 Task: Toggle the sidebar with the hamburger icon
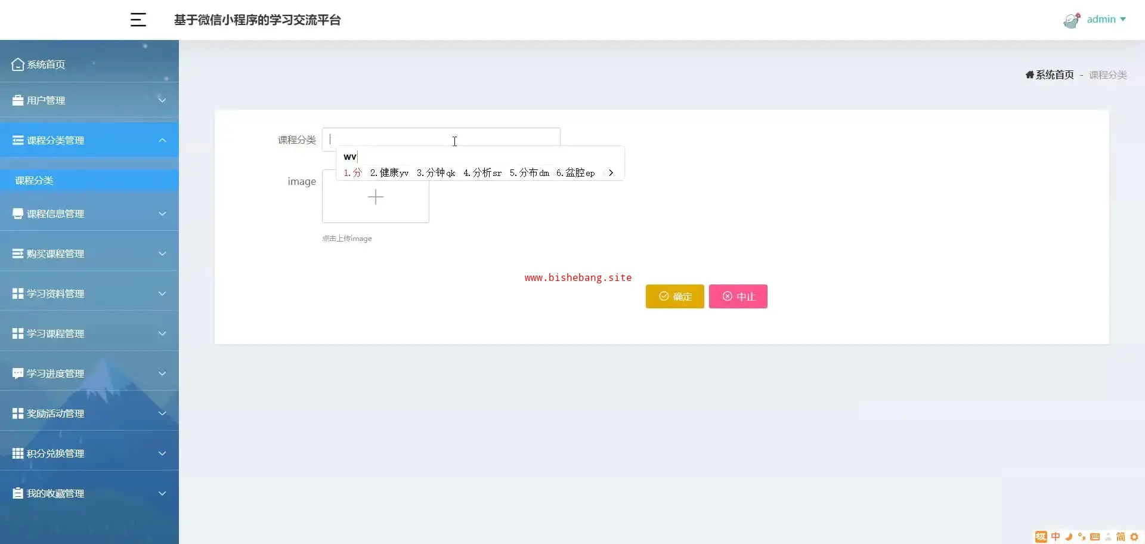[138, 20]
